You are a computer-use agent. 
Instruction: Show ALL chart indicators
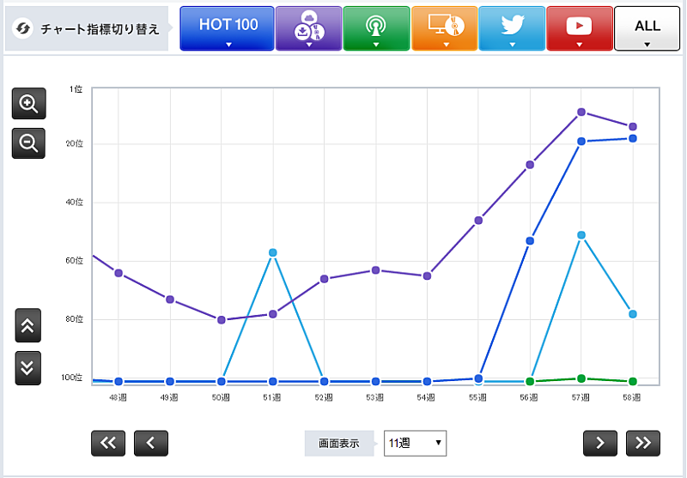pyautogui.click(x=647, y=29)
